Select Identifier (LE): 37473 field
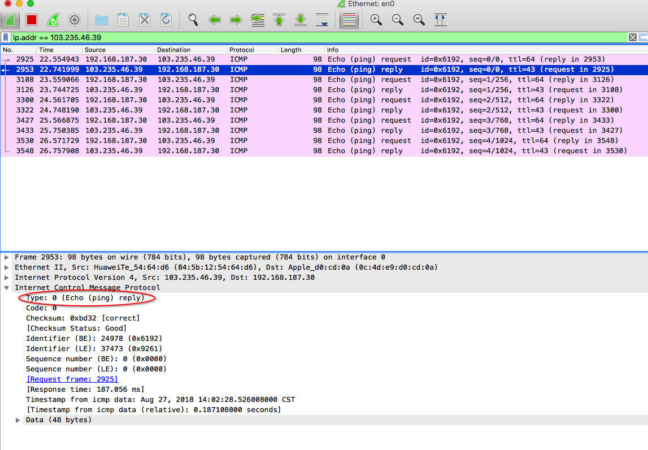648x450 pixels. [x=94, y=349]
